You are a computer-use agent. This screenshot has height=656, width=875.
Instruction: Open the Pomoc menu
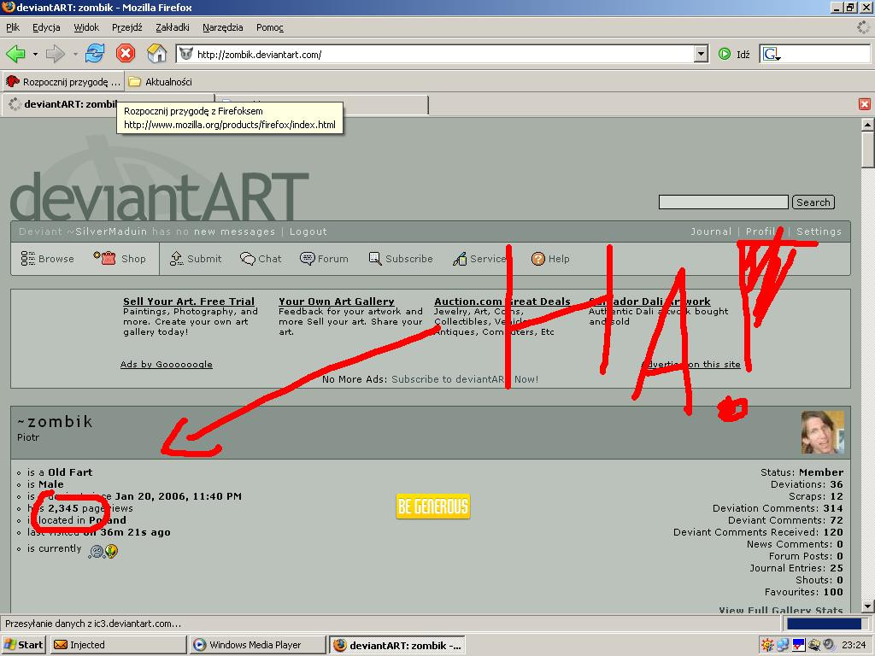tap(270, 27)
